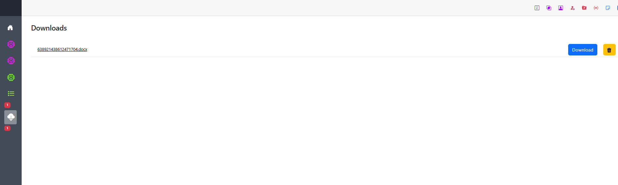The width and height of the screenshot is (618, 185).
Task: Open the purple user portrait icon
Action: coord(561,8)
